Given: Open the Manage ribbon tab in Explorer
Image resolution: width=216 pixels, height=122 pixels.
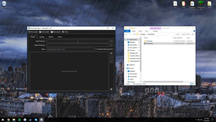Looking at the screenshot, I should click(155, 31).
